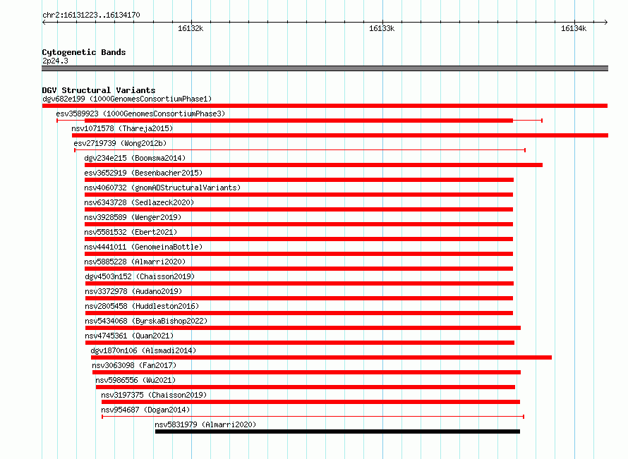This screenshot has width=628, height=459.
Task: Click the chr2:16131223..16134170 coordinate label
Action: tap(91, 16)
